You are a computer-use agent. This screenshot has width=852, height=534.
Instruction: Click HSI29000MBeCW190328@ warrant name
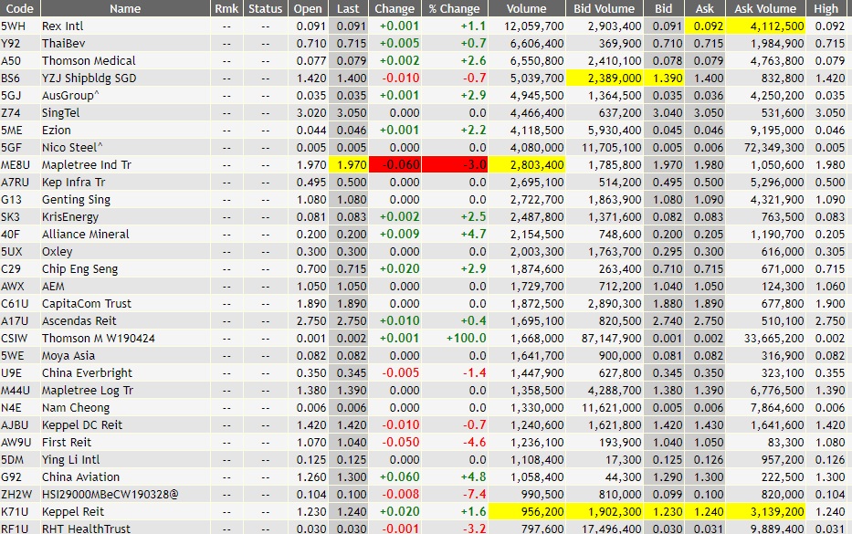pos(110,495)
